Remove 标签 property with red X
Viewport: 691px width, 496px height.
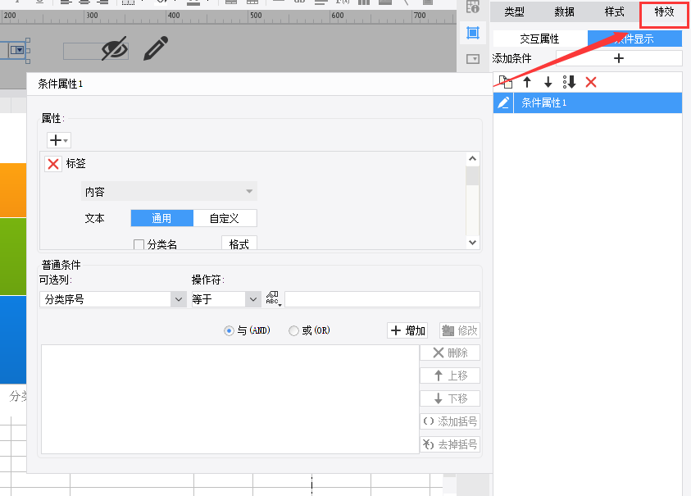(53, 164)
